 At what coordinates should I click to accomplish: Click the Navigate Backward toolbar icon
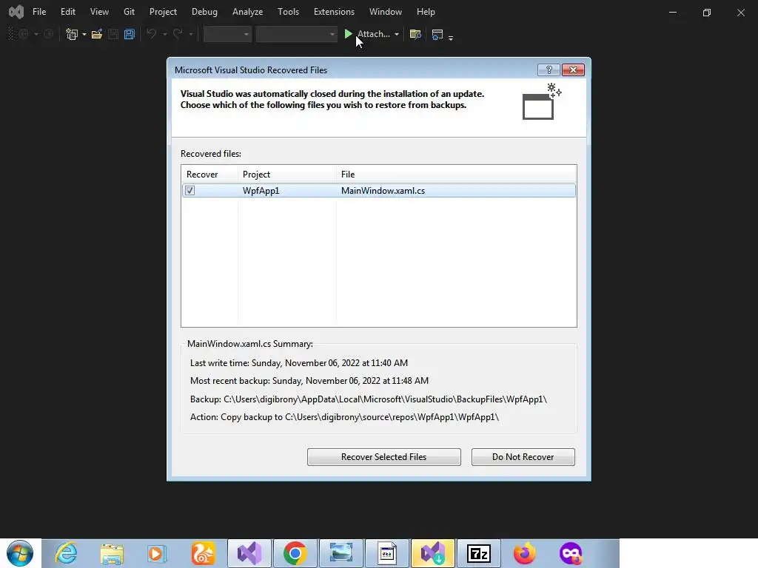(x=23, y=34)
